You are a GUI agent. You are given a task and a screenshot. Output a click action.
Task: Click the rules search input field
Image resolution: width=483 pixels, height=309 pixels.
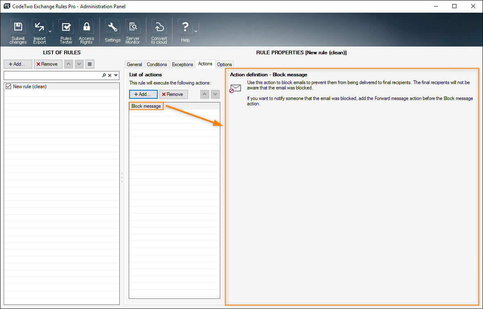52,75
